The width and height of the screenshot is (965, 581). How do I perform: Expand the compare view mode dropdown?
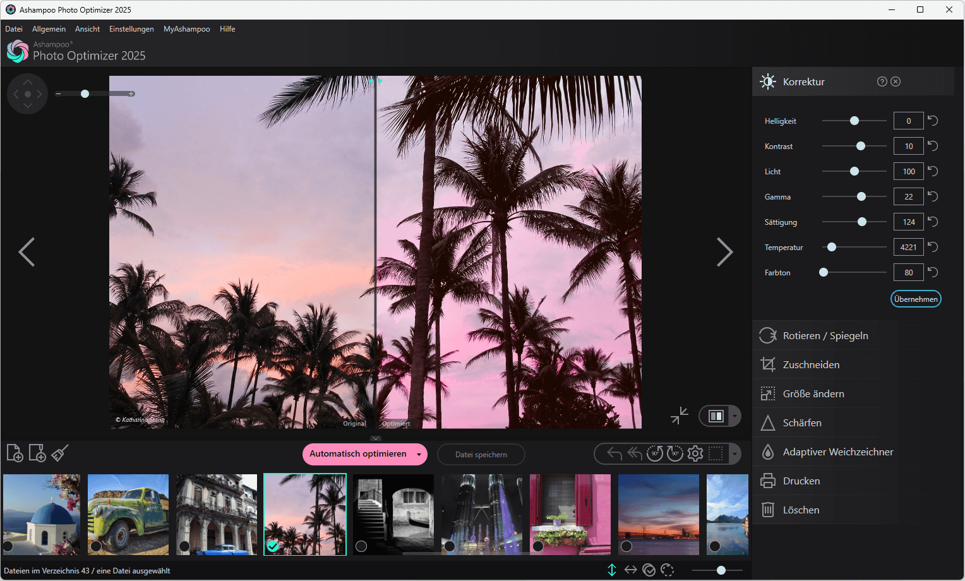click(x=734, y=416)
